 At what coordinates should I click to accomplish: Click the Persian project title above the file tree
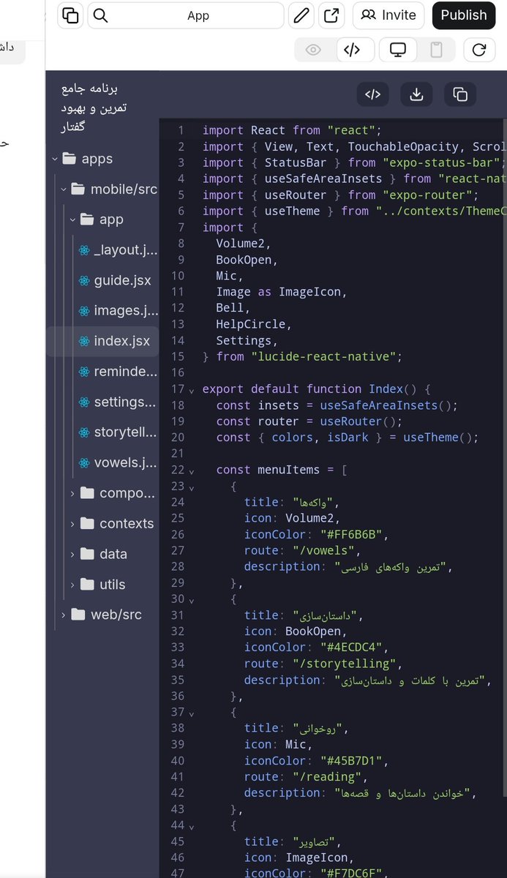94,108
